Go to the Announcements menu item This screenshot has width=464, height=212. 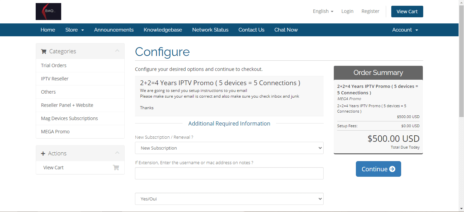click(114, 30)
